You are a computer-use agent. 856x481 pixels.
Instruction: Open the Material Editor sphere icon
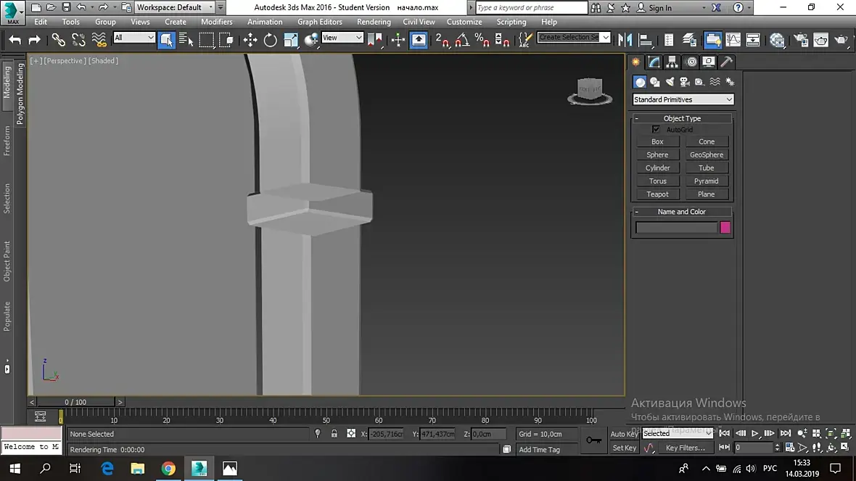778,40
